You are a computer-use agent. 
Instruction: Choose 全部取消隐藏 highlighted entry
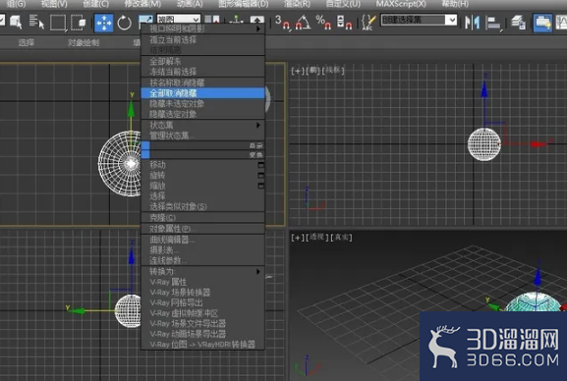pos(202,93)
